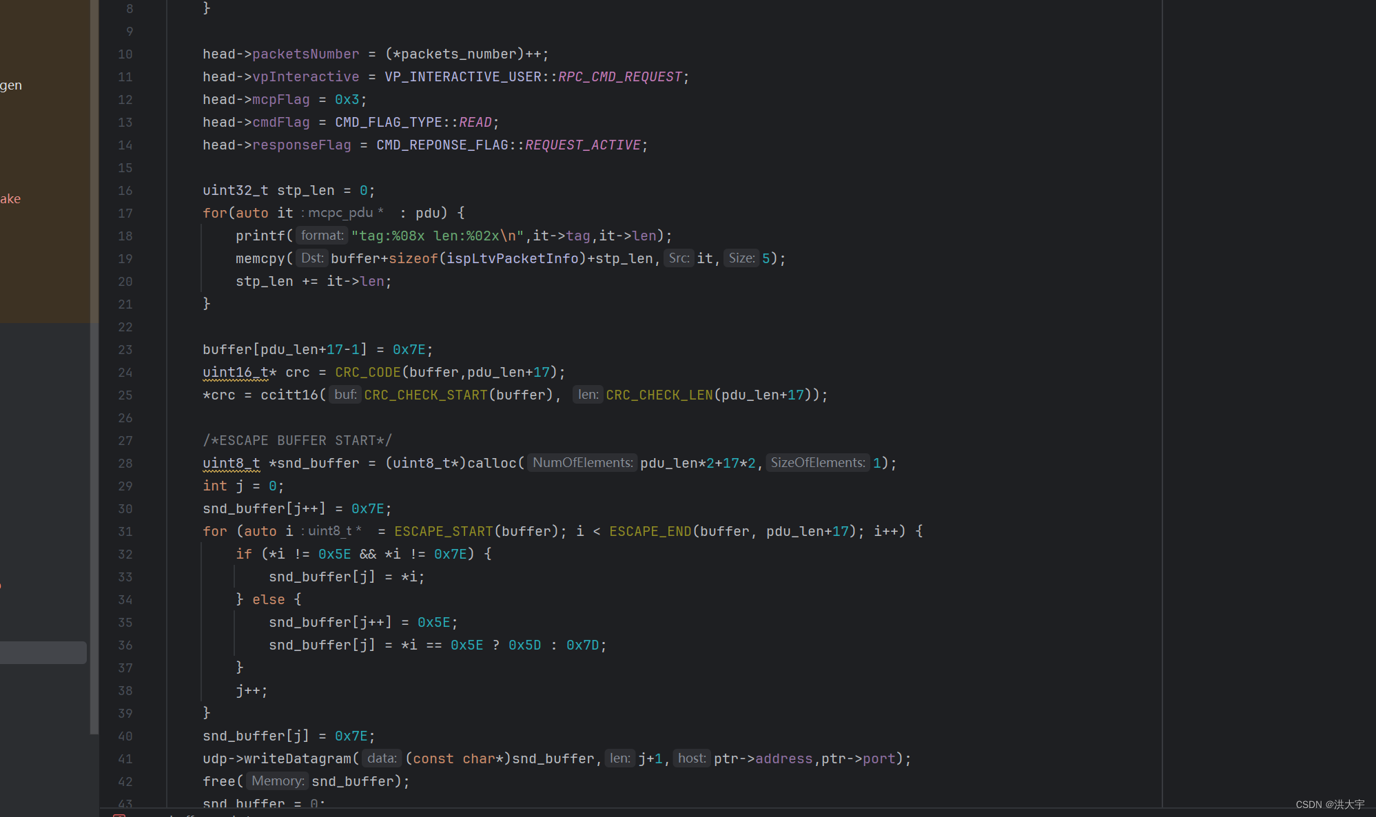Viewport: 1376px width, 817px height.
Task: Click the ESCAPE_START macro on line 31
Action: (444, 532)
